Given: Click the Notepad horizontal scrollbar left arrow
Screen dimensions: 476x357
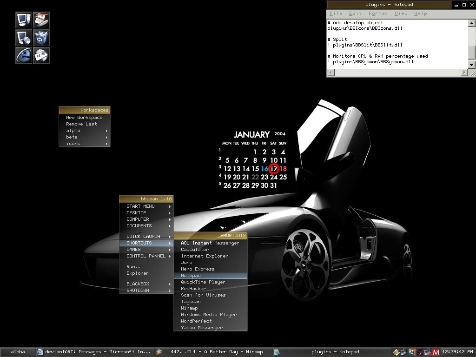Looking at the screenshot, I should [x=331, y=72].
